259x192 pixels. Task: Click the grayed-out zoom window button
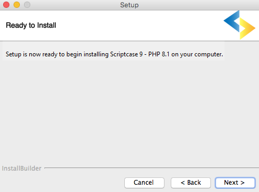[27, 5]
